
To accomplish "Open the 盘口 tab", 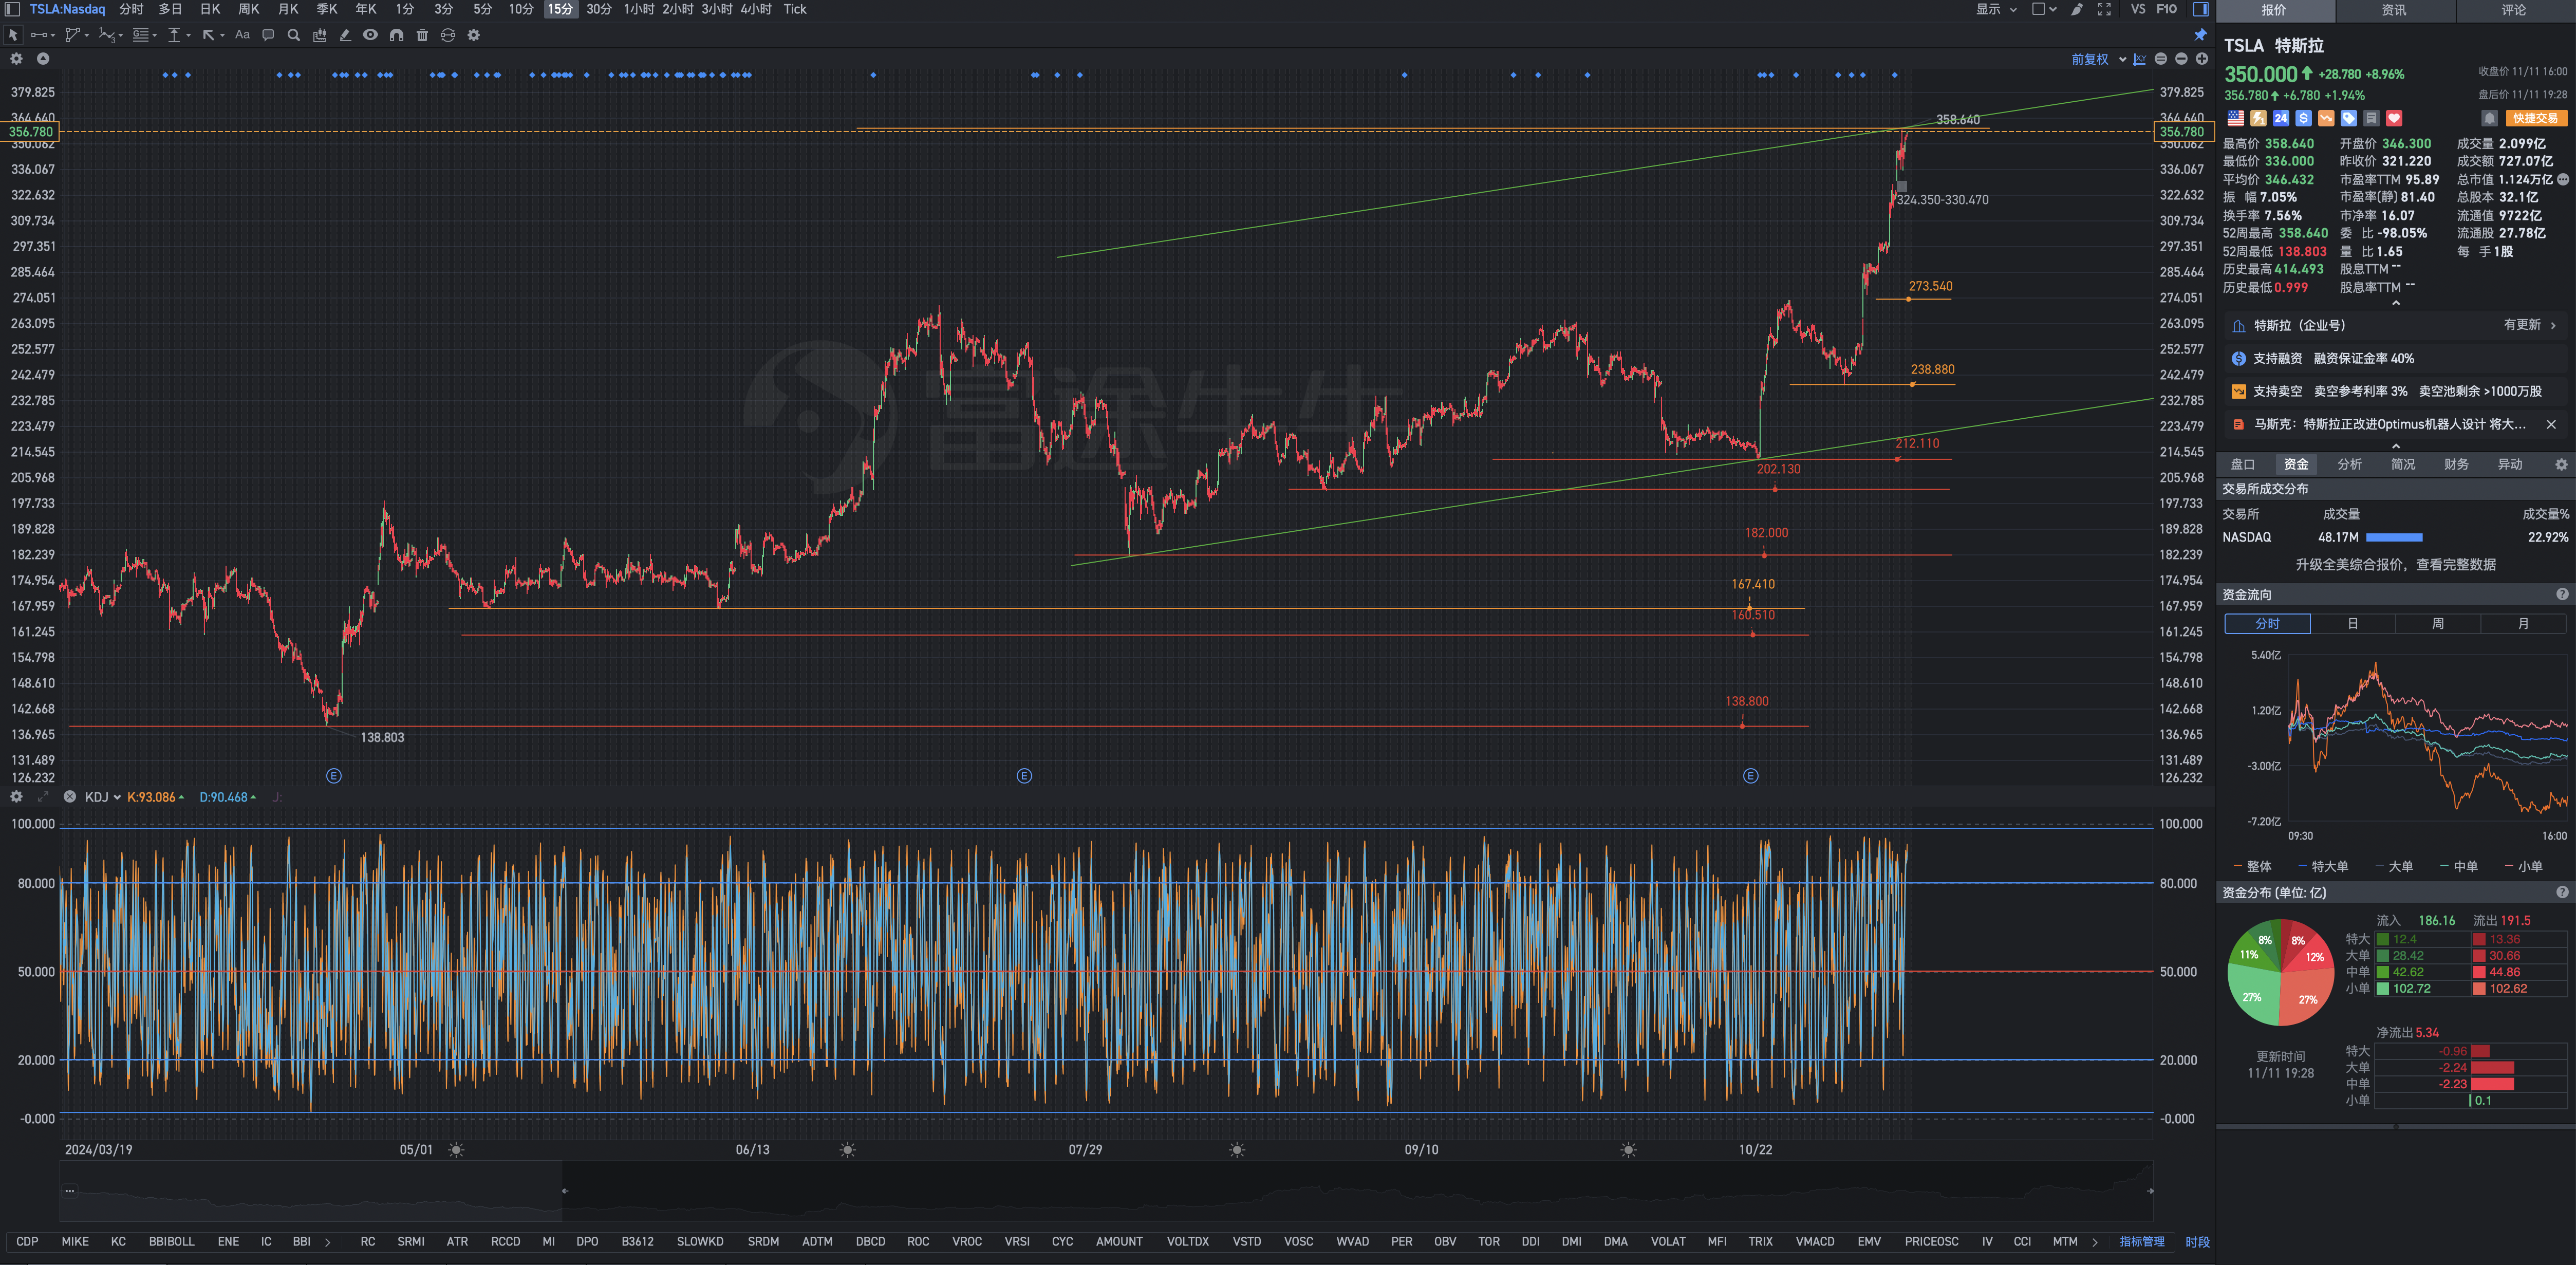I will (2243, 464).
